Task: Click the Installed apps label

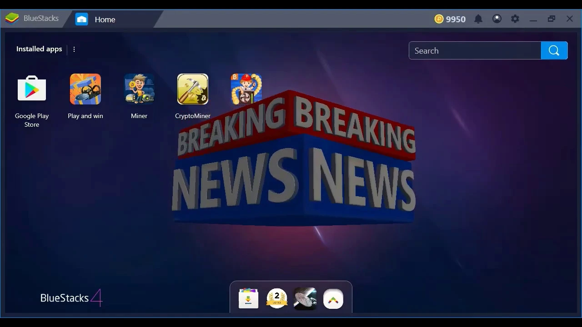Action: 39,49
